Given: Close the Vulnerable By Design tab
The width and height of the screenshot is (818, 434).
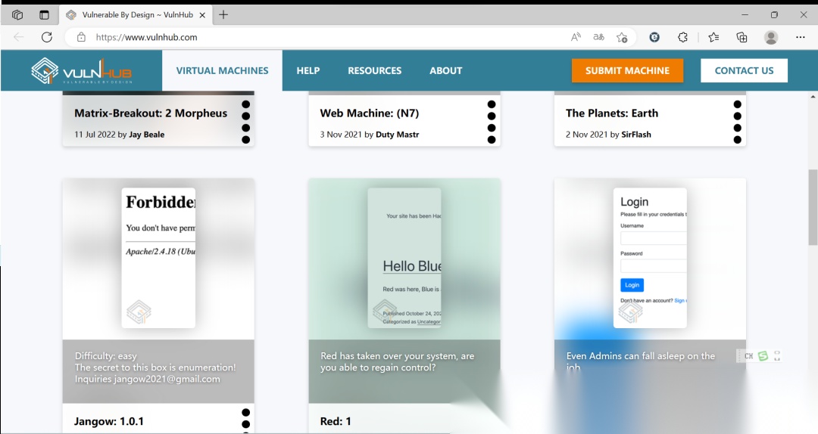Looking at the screenshot, I should click(x=203, y=15).
